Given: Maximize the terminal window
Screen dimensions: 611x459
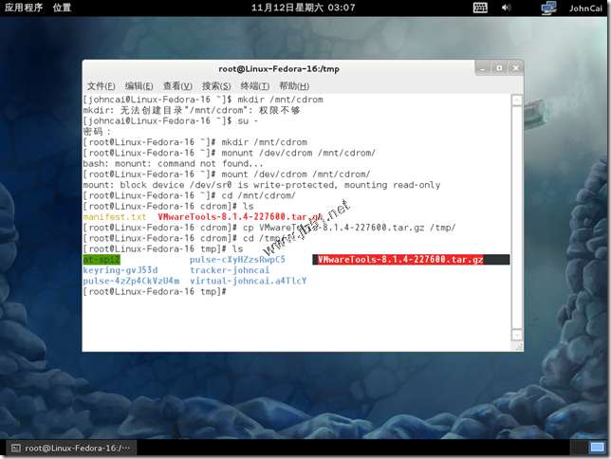Looking at the screenshot, I should click(x=499, y=68).
